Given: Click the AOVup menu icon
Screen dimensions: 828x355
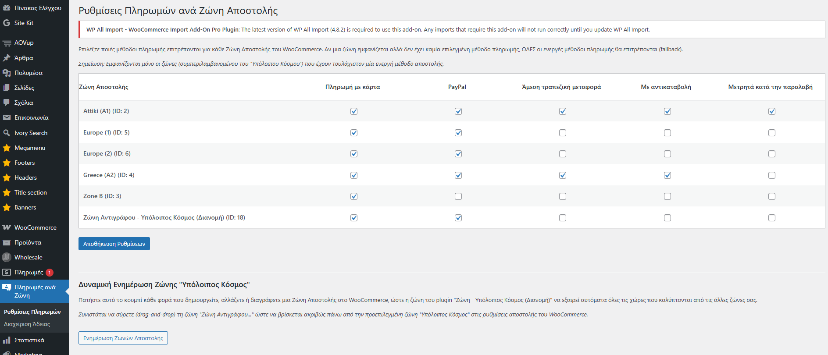Looking at the screenshot, I should click(7, 43).
